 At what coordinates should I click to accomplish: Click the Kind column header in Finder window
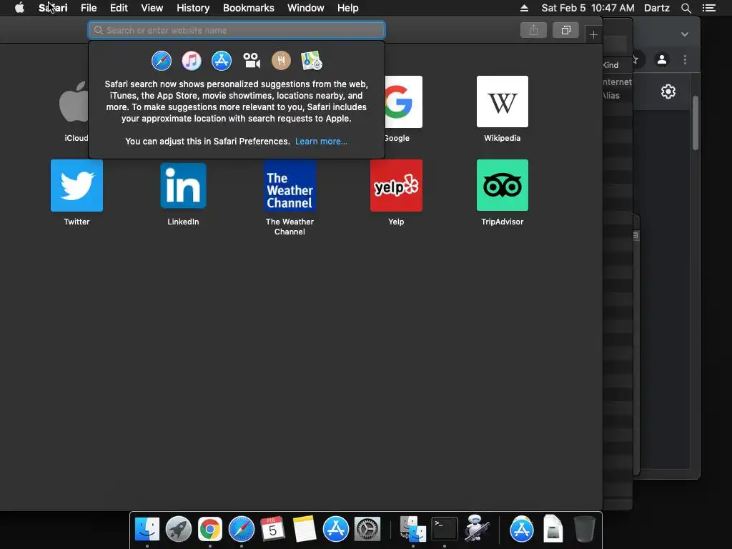pyautogui.click(x=610, y=65)
